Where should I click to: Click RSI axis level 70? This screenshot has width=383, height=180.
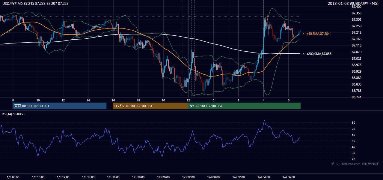(353, 129)
